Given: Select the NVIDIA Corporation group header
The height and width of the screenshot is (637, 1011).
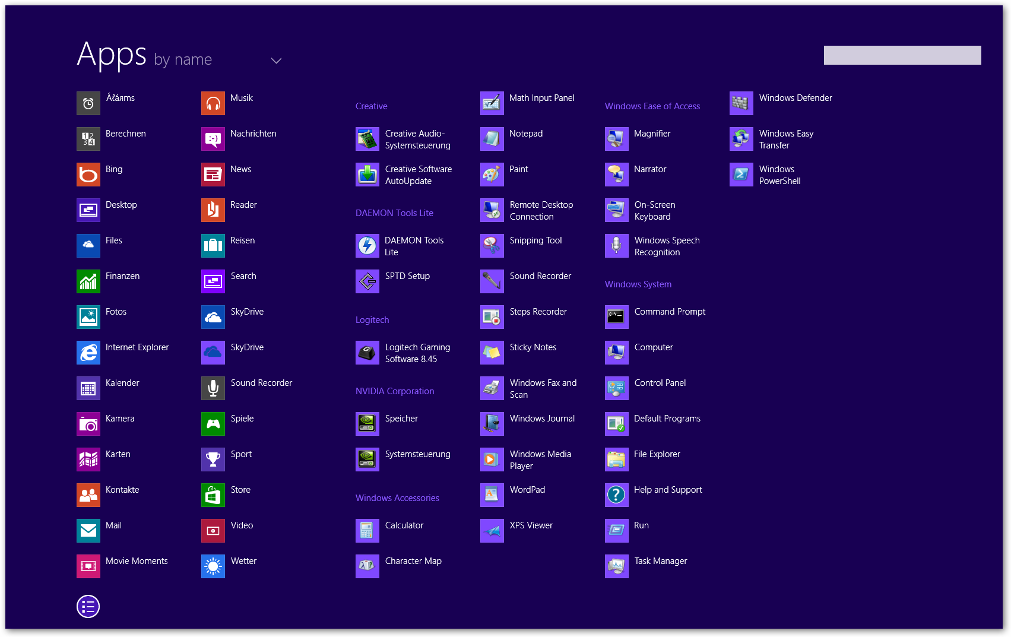Looking at the screenshot, I should (395, 391).
